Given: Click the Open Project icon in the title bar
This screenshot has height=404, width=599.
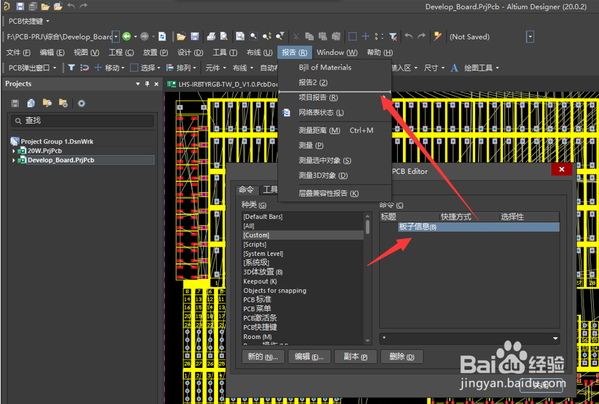Looking at the screenshot, I should click(58, 6).
